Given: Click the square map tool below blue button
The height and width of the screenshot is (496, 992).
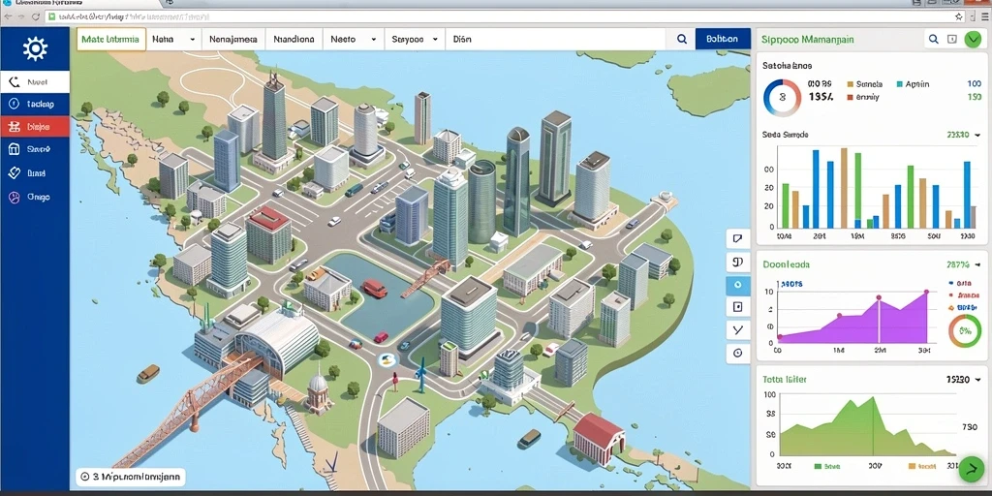Looking at the screenshot, I should [x=737, y=307].
